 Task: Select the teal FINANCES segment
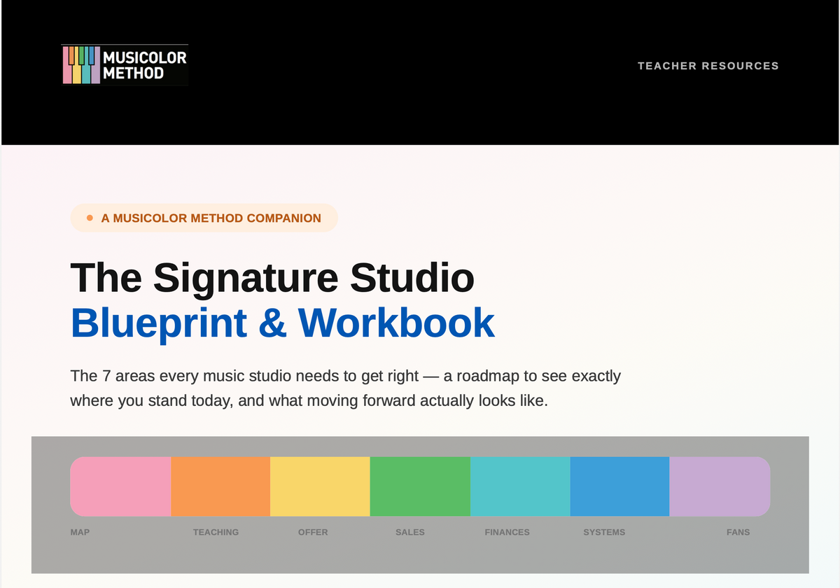520,486
